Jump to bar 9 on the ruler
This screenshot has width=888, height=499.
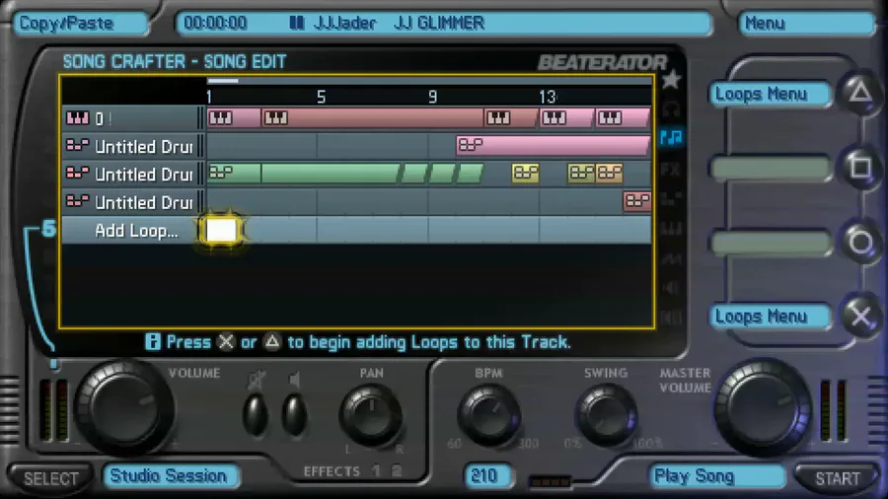point(433,97)
